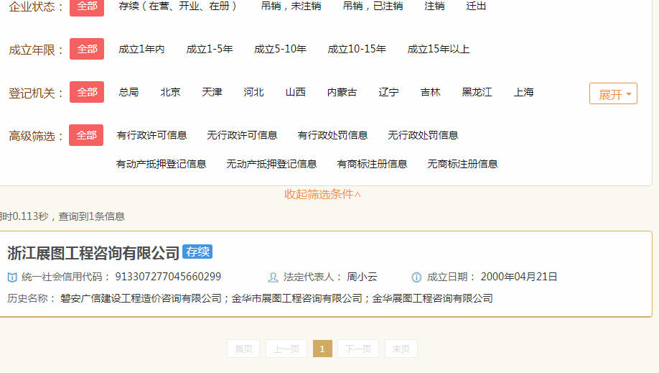Filter 登记机关 by 上海

click(523, 92)
